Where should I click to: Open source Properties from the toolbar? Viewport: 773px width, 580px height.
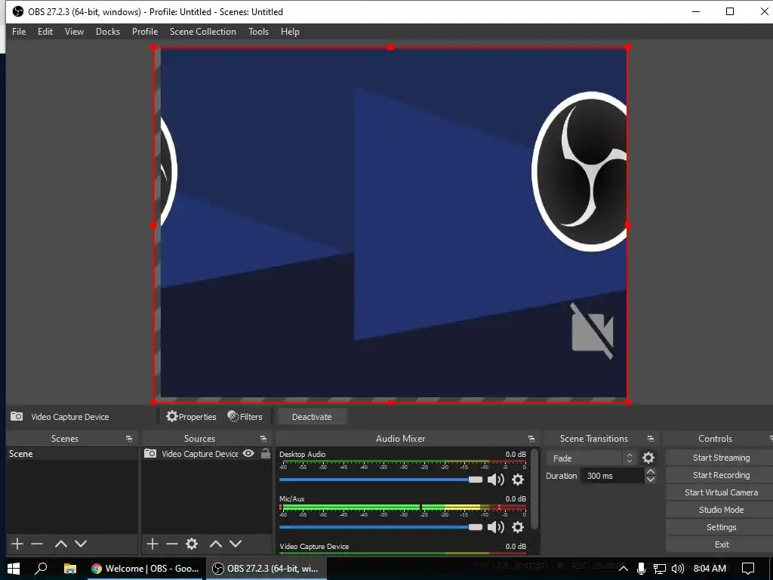(x=191, y=417)
